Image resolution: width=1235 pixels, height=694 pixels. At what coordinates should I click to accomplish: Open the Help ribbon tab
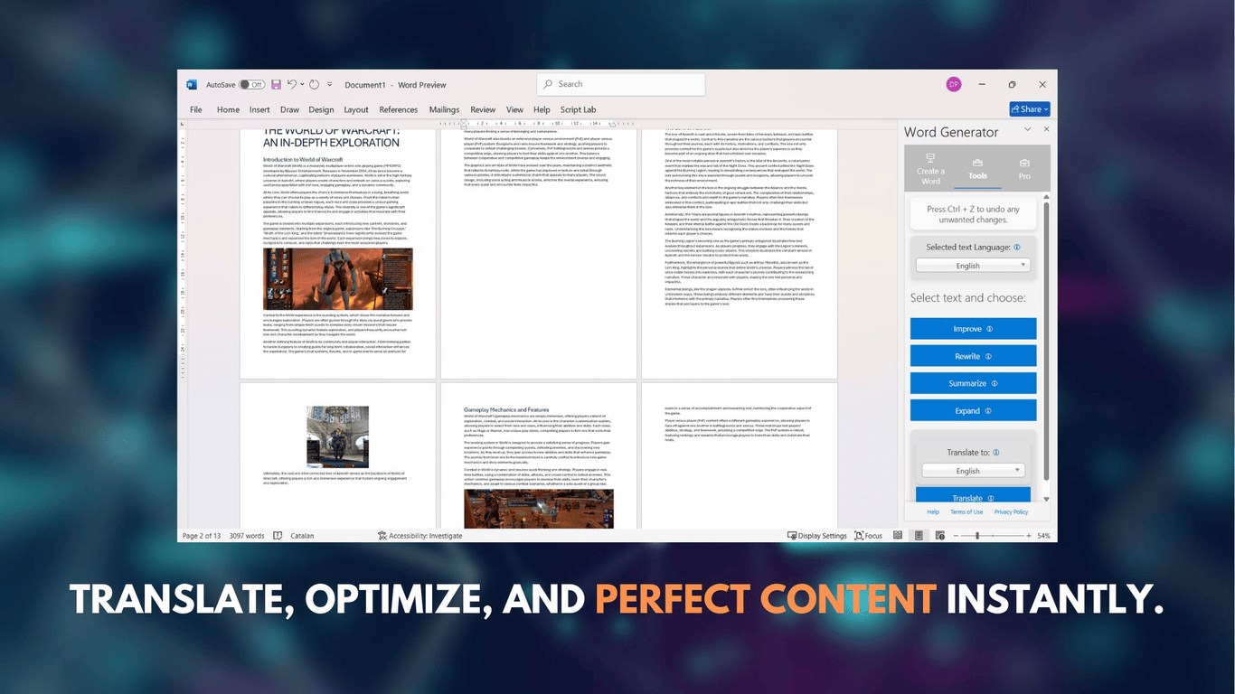tap(542, 110)
